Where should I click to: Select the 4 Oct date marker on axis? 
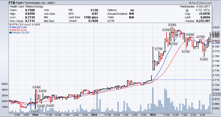click(x=152, y=115)
